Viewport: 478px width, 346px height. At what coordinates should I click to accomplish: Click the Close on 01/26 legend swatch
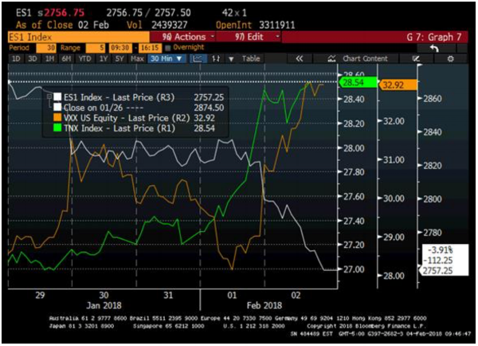(57, 108)
